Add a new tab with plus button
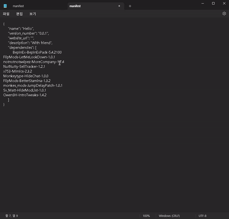The height and width of the screenshot is (219, 229). click(130, 6)
